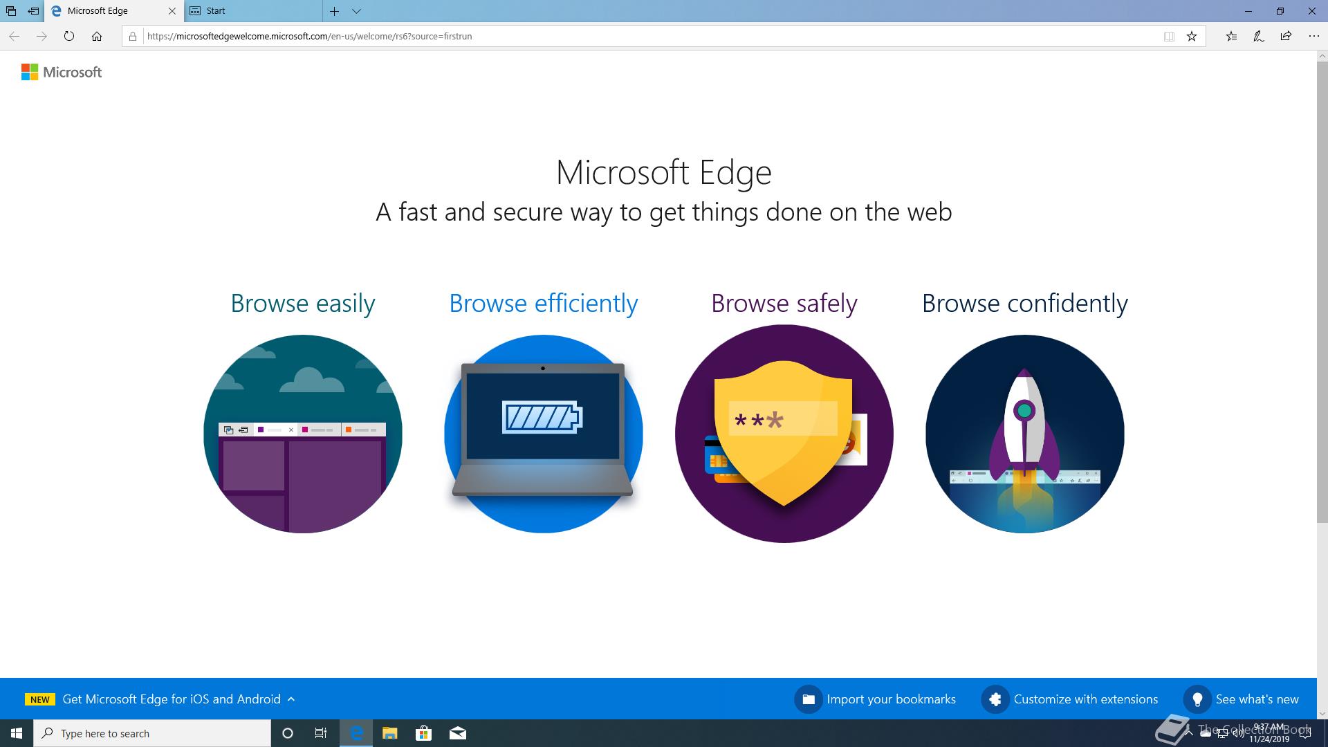The image size is (1328, 747).
Task: Add this page to favorites star
Action: (1192, 36)
